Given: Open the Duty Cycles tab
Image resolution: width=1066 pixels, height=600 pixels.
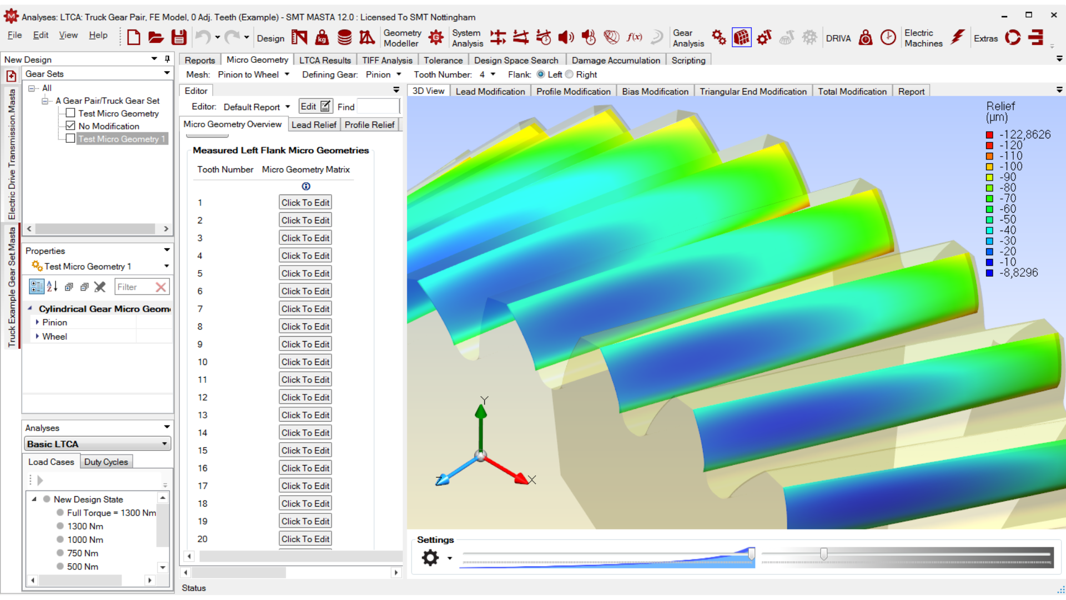Looking at the screenshot, I should click(x=106, y=462).
